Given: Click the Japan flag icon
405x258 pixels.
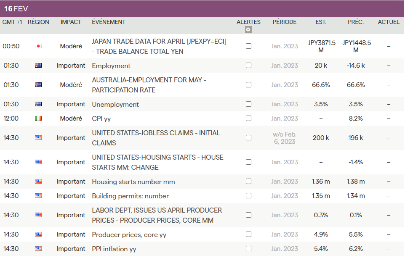Looking at the screenshot, I should (38, 46).
